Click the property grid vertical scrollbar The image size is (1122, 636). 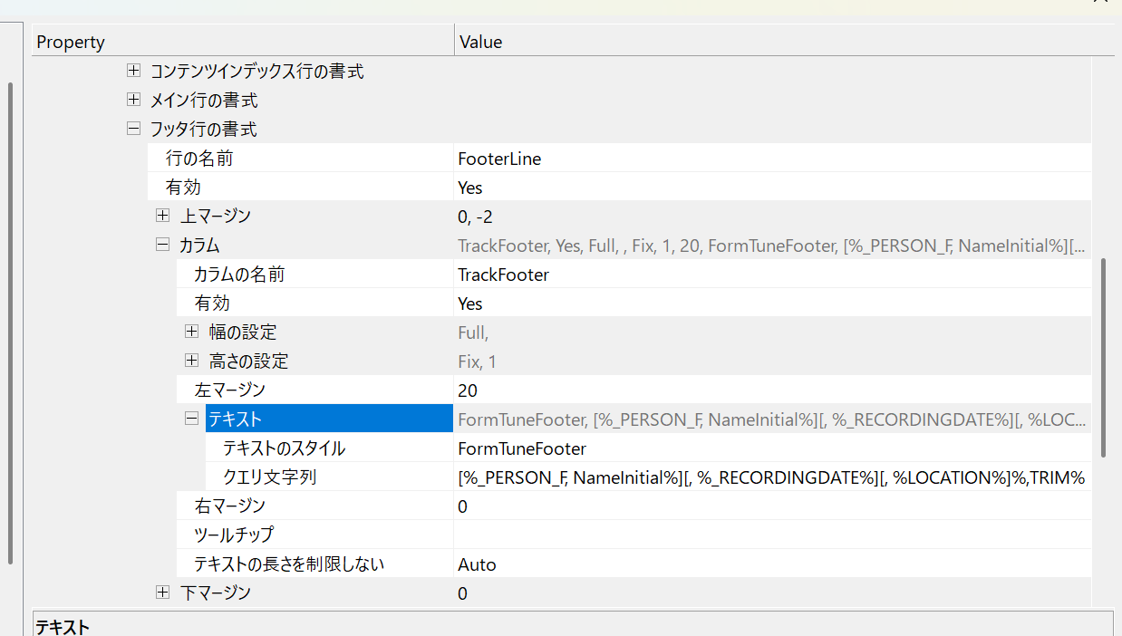[x=1103, y=358]
